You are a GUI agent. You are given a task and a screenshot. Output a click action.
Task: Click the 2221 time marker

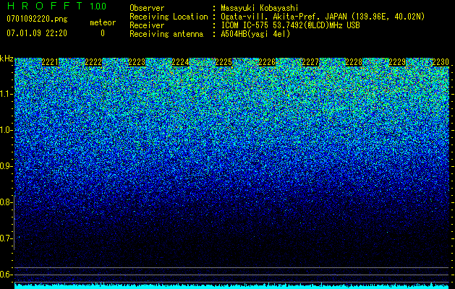click(50, 62)
